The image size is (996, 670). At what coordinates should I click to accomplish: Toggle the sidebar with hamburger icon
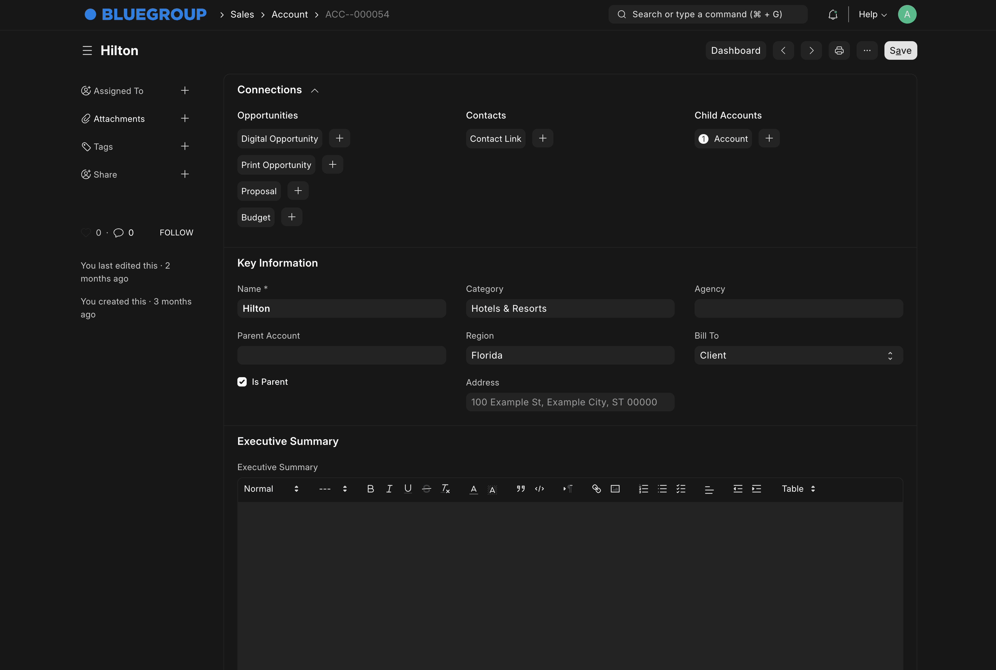(87, 50)
